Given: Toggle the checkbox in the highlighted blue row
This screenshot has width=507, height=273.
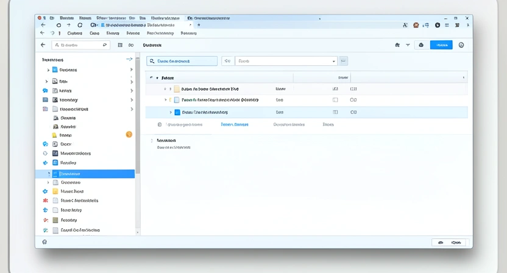Looking at the screenshot, I should tap(335, 112).
